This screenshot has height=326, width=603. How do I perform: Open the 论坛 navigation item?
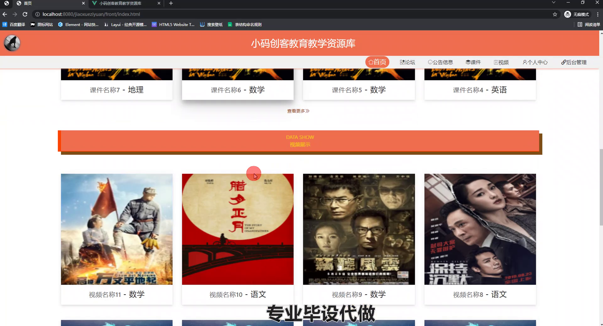407,62
